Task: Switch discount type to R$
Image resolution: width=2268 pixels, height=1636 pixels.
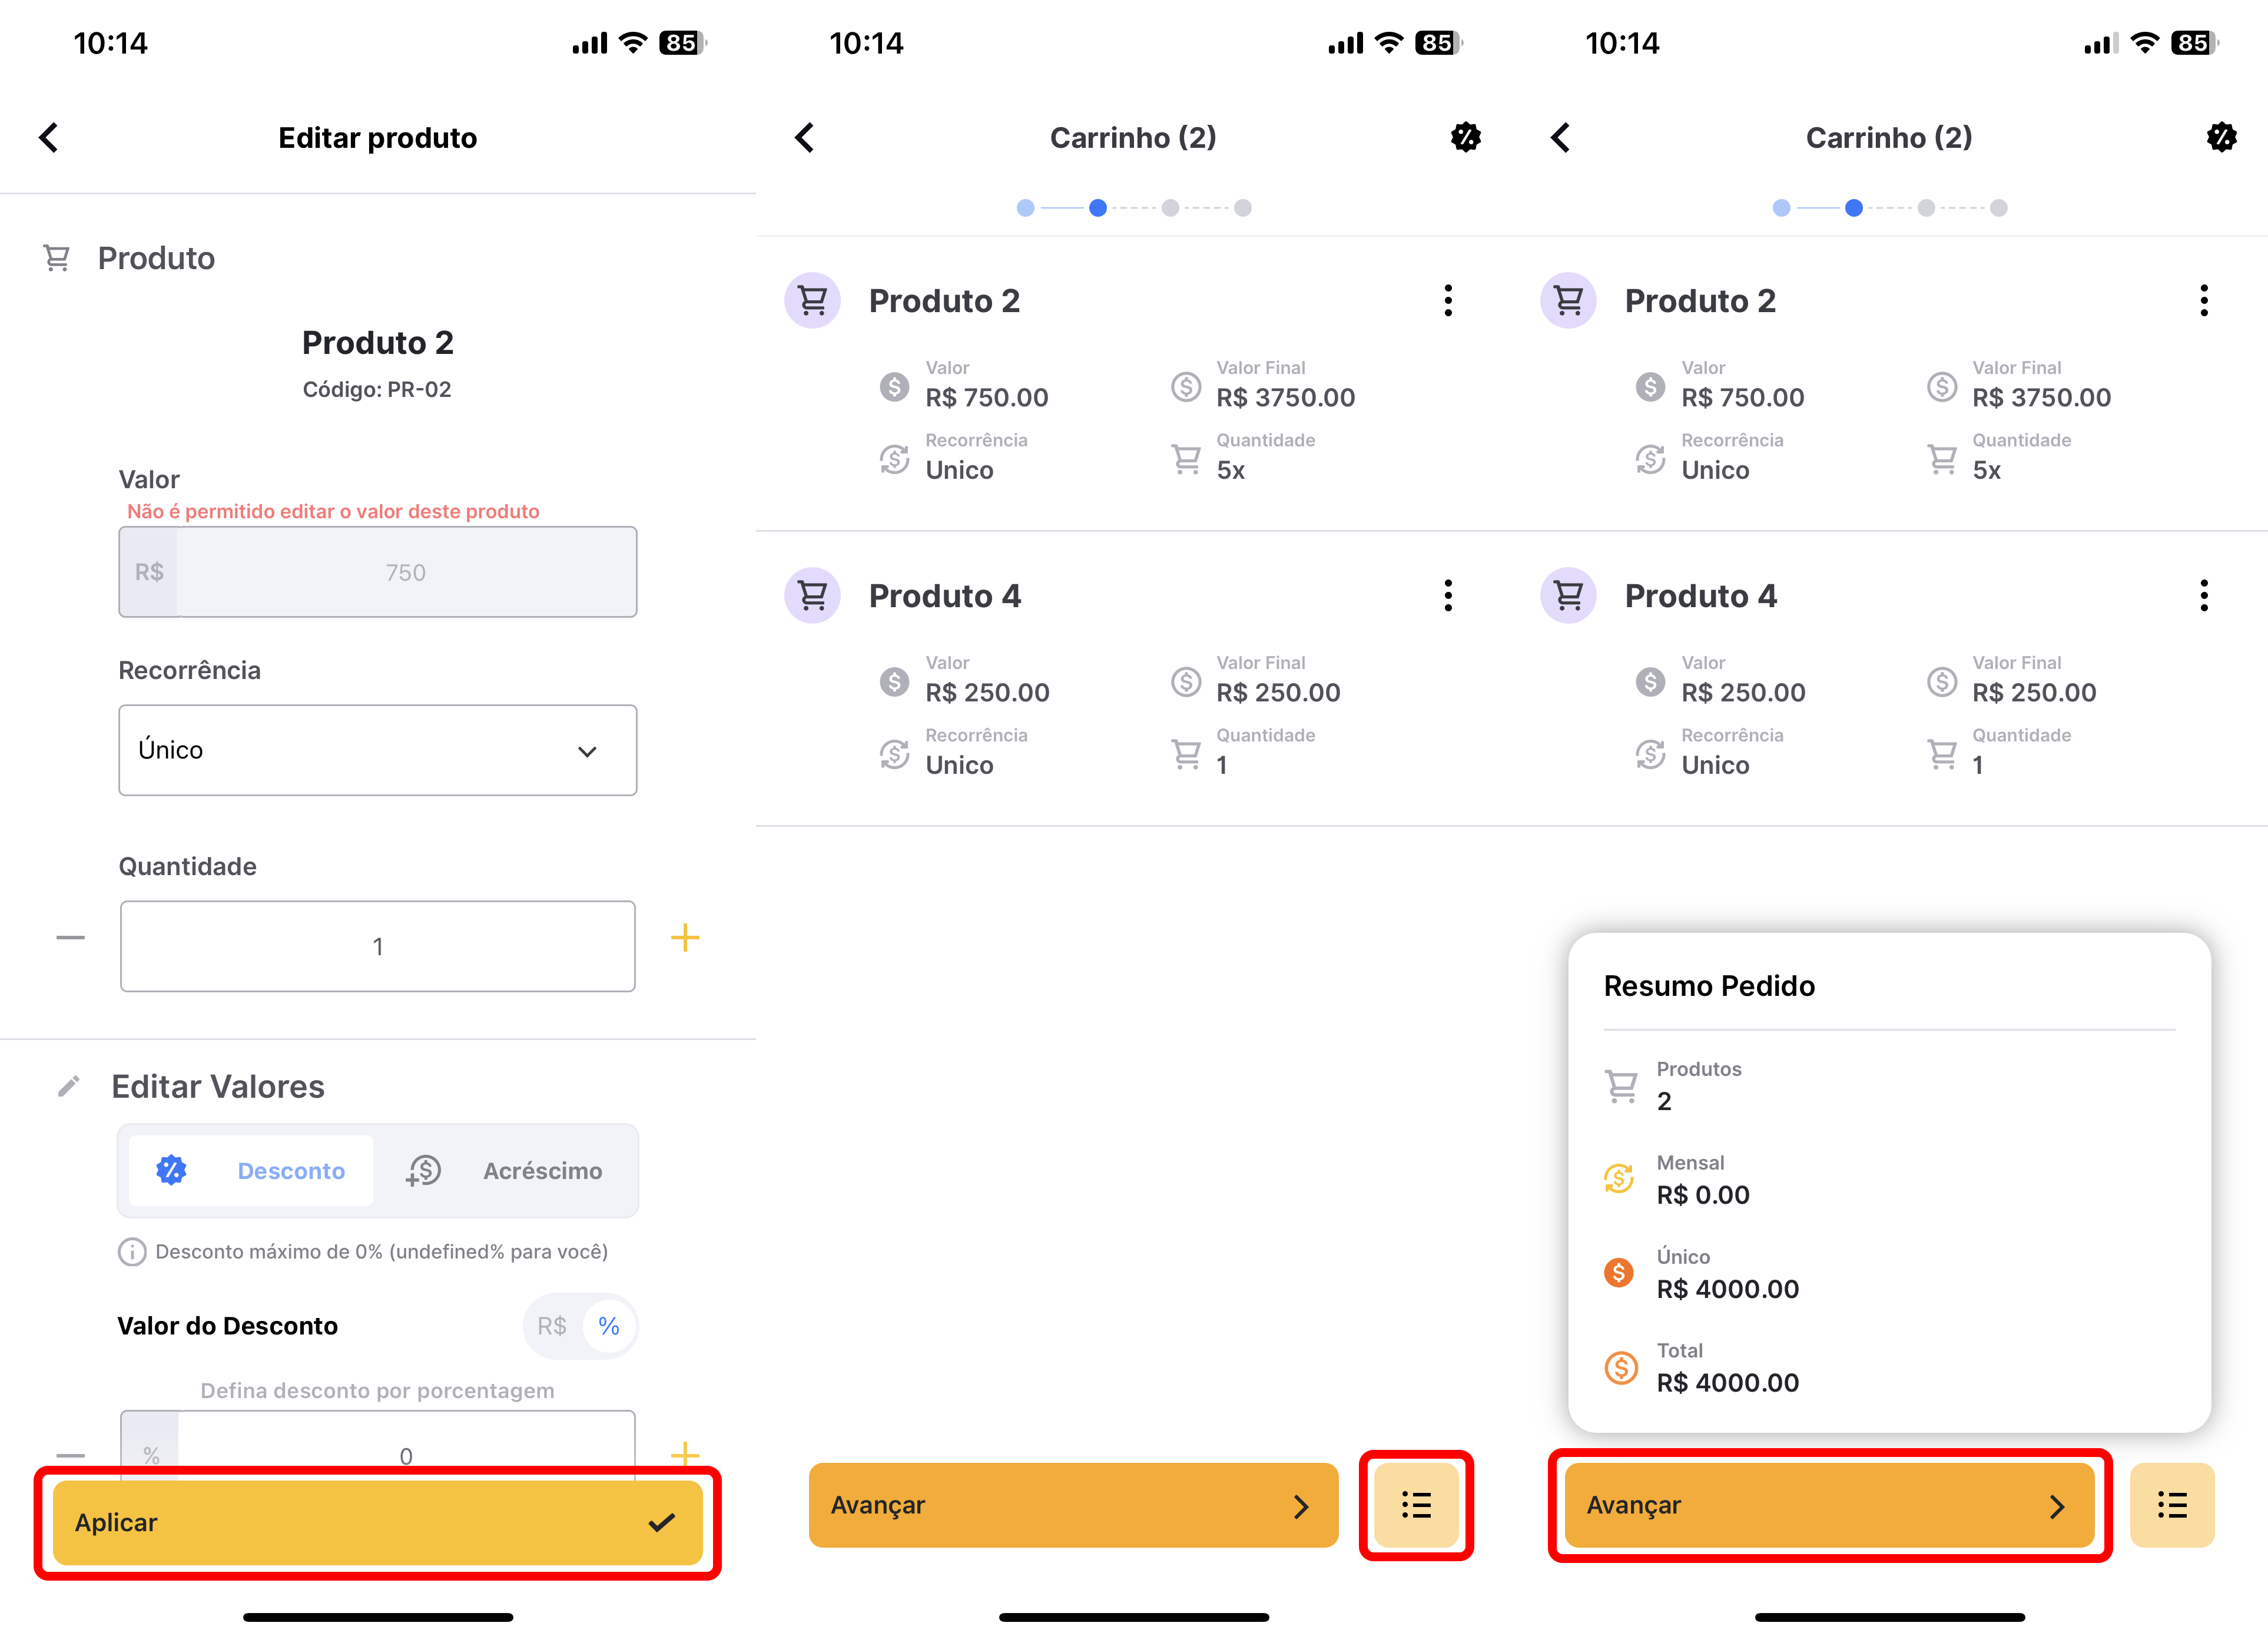Action: (552, 1326)
